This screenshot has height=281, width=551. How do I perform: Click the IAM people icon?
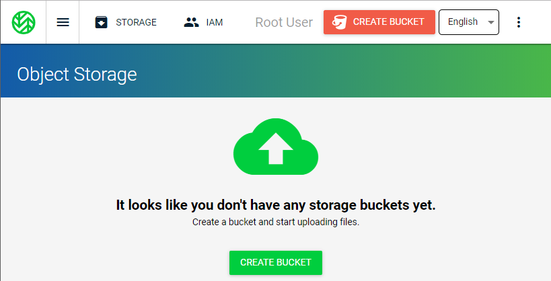[x=192, y=22]
